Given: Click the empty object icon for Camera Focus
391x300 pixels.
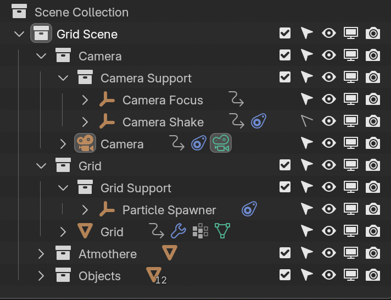Looking at the screenshot, I should (x=107, y=100).
